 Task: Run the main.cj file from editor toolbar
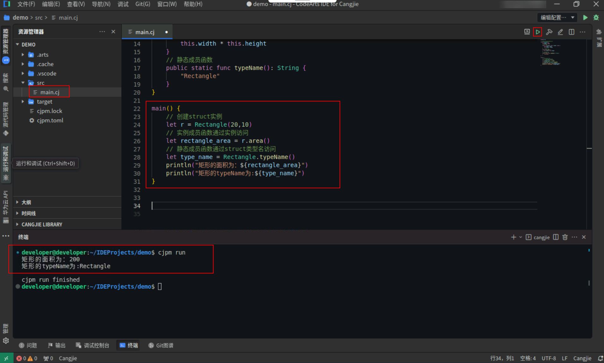click(537, 32)
